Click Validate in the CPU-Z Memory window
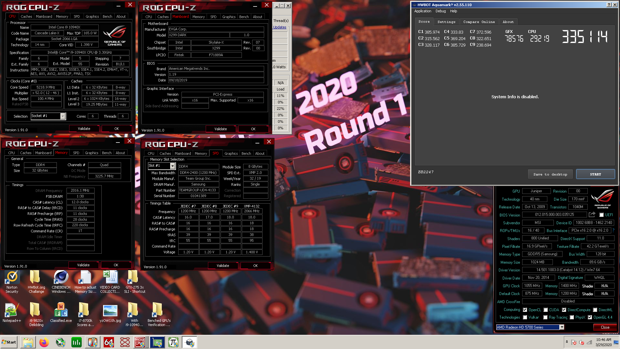Screen dimensions: 620x349 83,265
